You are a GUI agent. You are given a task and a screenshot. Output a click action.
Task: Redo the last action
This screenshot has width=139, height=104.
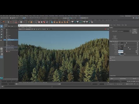(x=17, y=18)
